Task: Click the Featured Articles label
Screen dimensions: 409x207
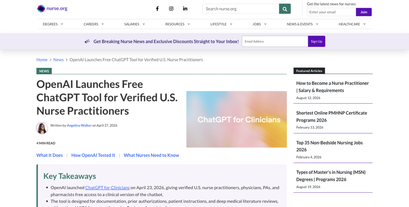Action: point(309,71)
